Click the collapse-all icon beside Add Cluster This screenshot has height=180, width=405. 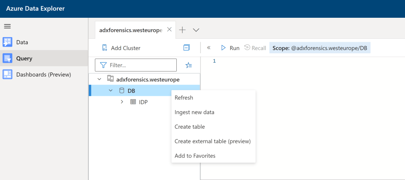(187, 48)
